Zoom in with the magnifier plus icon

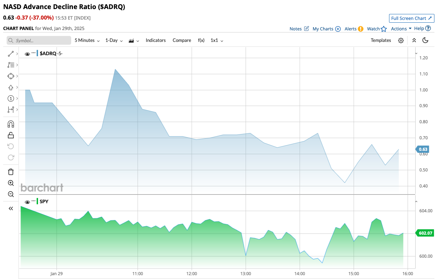click(11, 183)
